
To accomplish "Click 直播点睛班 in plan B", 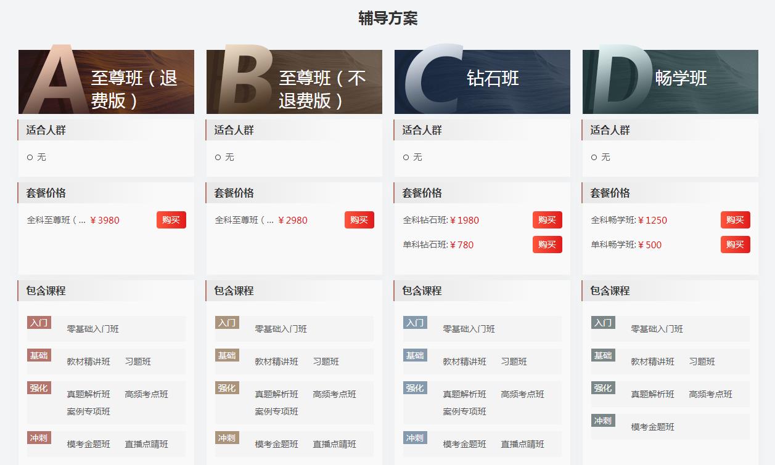I will coord(335,444).
